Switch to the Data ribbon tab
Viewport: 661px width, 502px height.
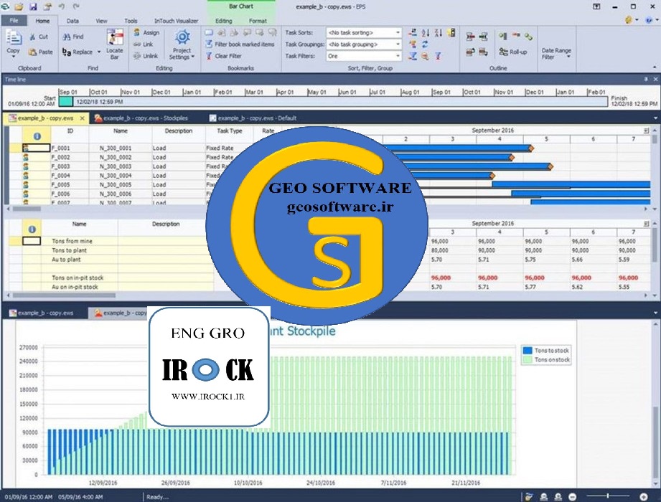(x=72, y=21)
